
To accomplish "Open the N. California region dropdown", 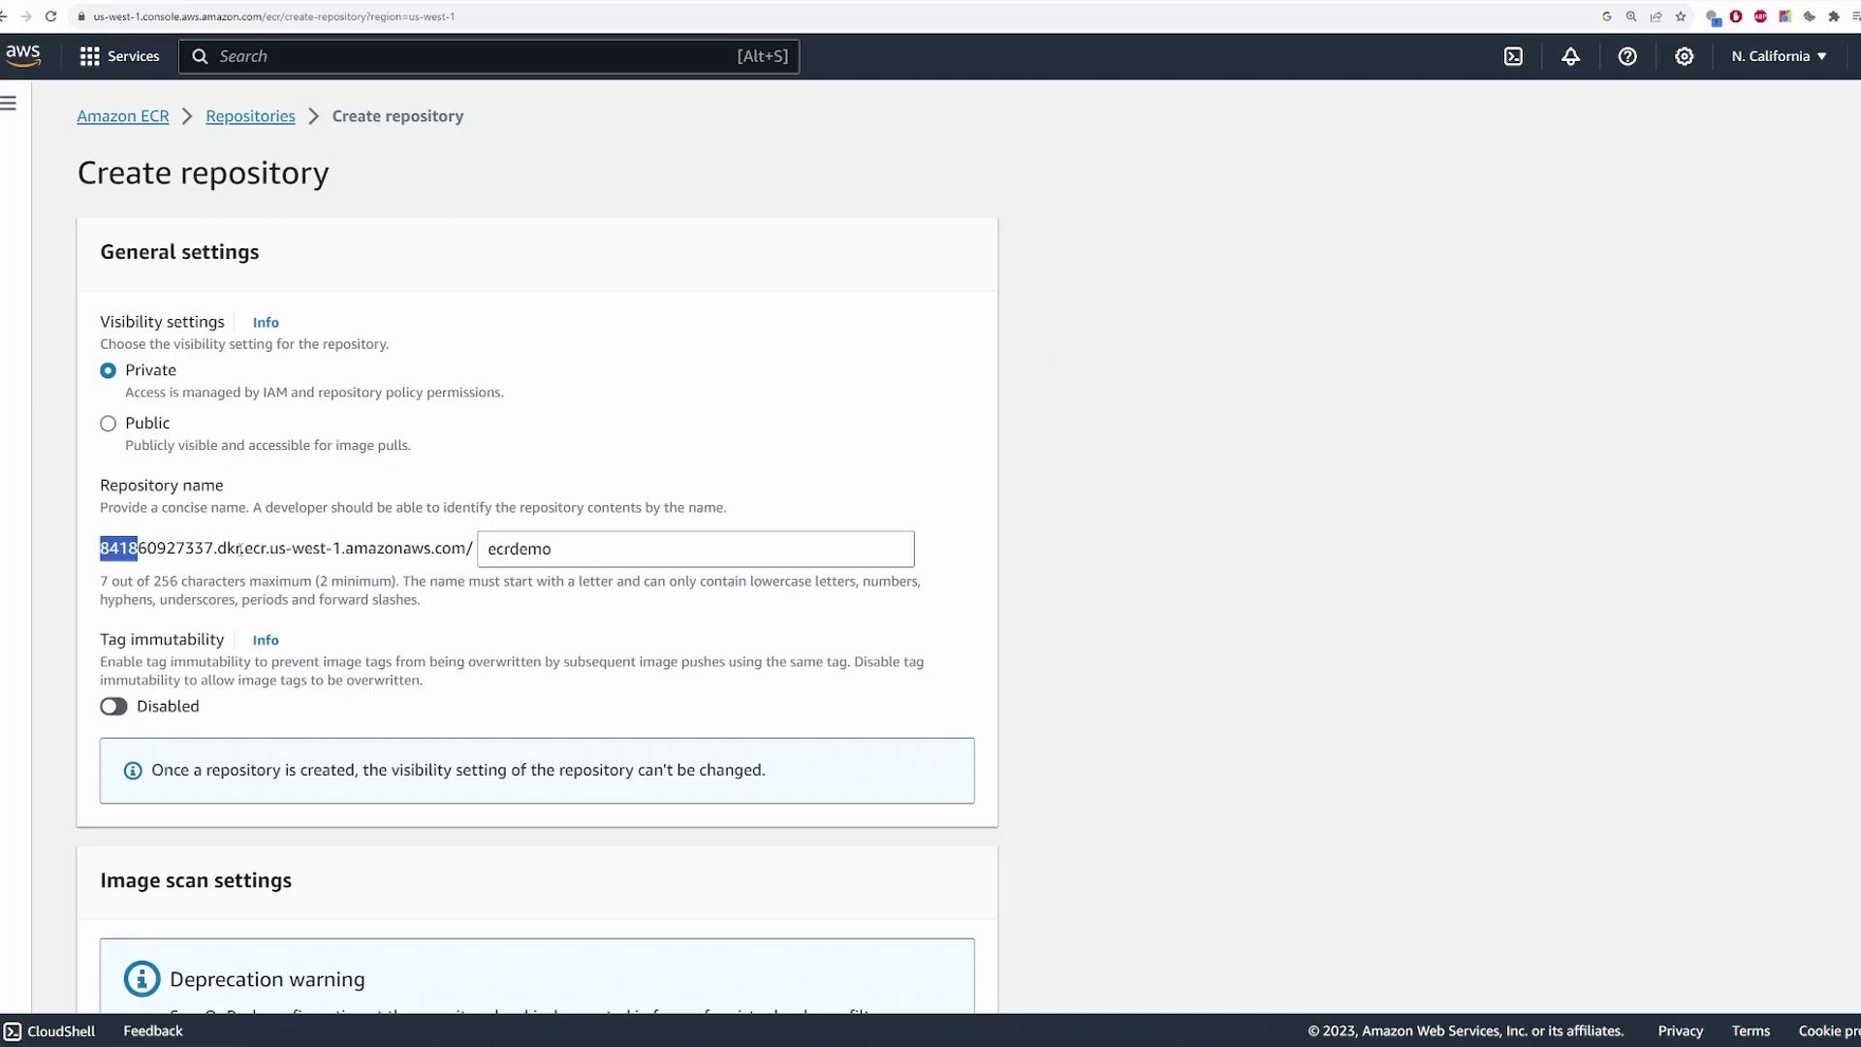I will 1779,56.
